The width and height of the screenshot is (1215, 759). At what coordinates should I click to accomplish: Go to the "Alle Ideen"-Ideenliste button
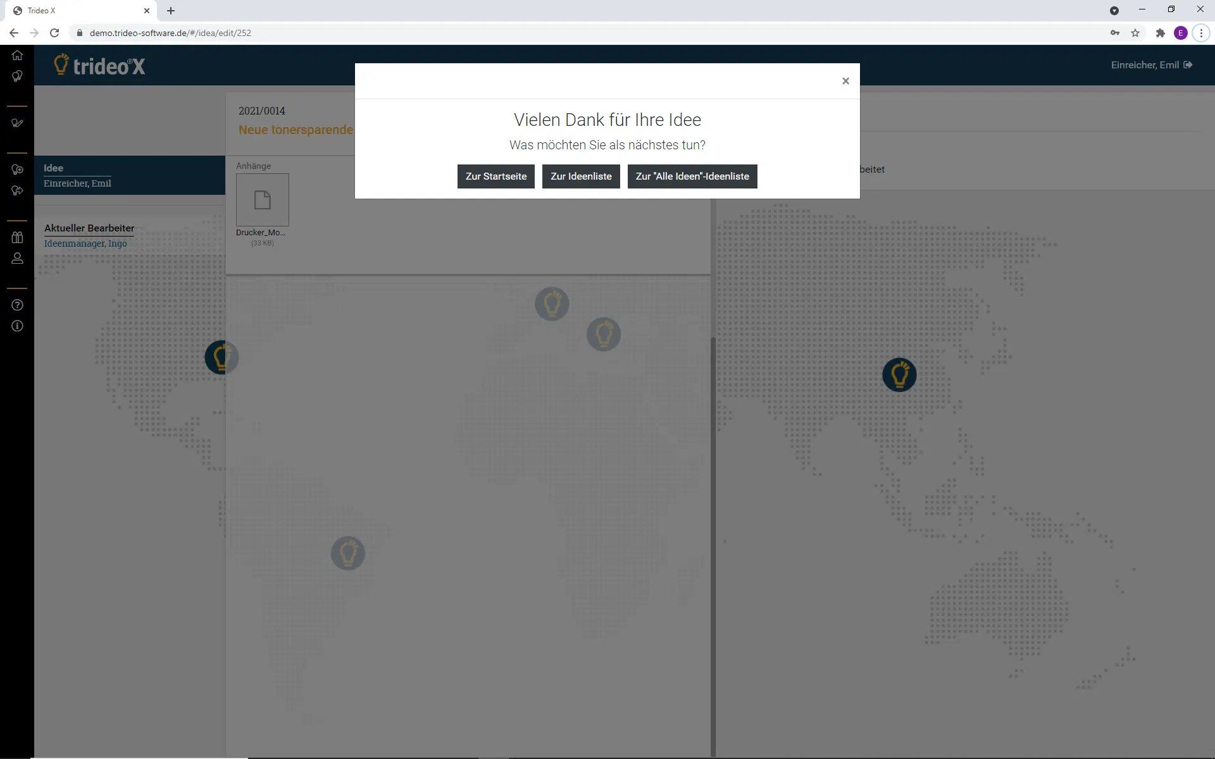[x=692, y=176]
